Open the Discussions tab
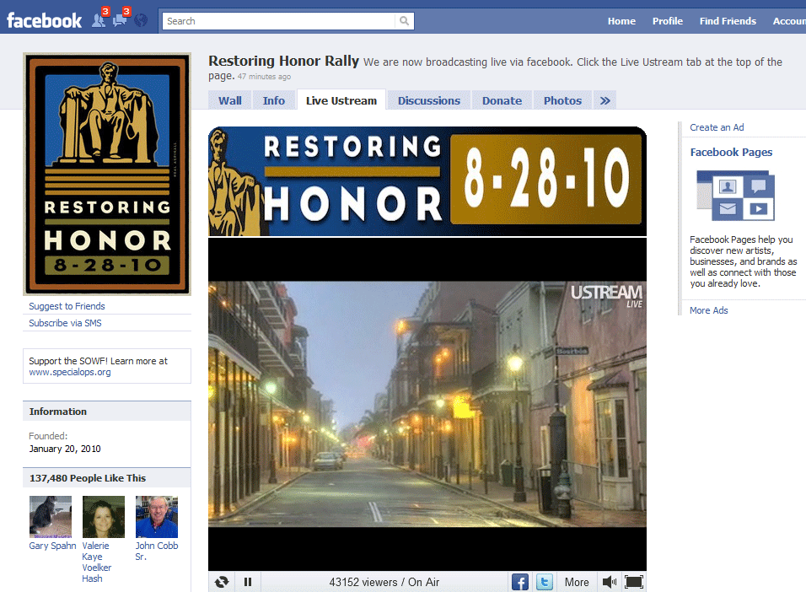806x592 pixels. tap(429, 100)
